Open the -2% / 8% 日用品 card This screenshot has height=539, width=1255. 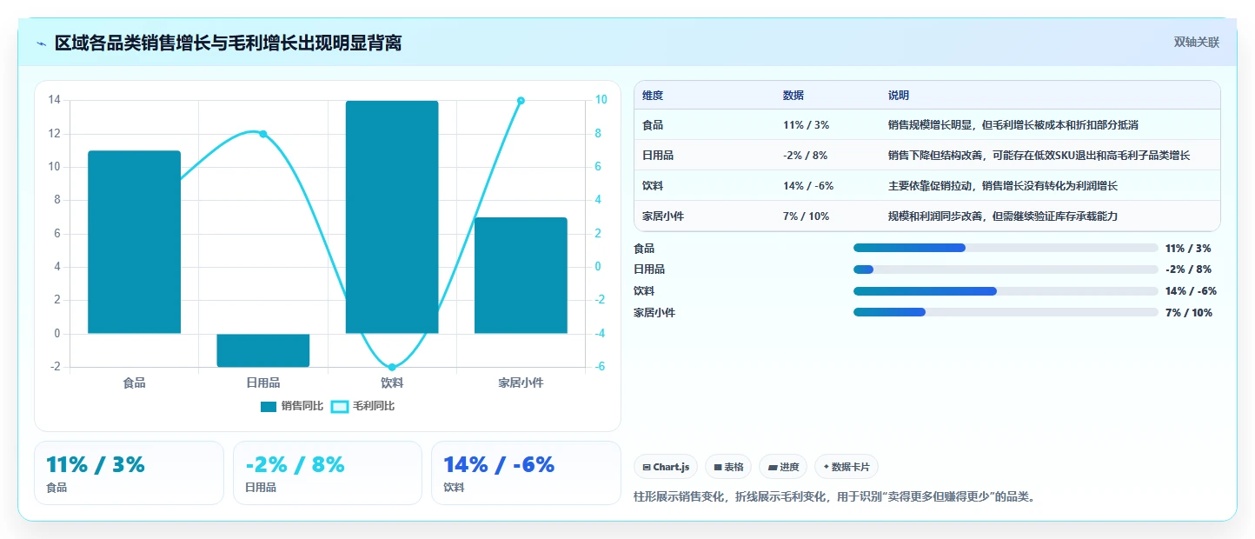[x=328, y=473]
